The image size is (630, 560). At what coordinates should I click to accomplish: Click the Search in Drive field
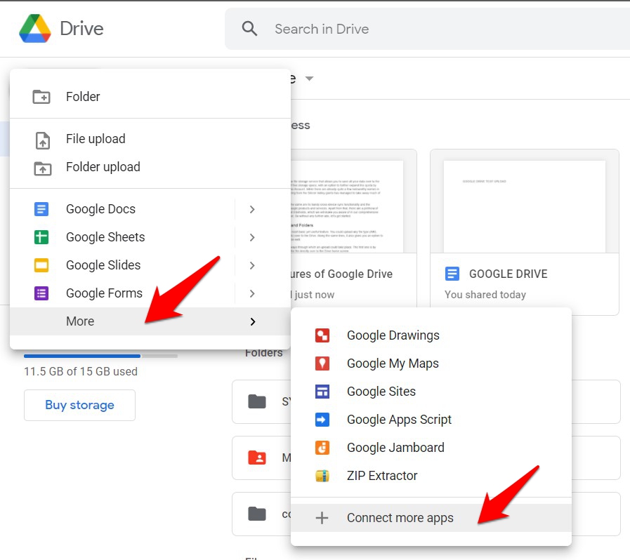coord(427,29)
